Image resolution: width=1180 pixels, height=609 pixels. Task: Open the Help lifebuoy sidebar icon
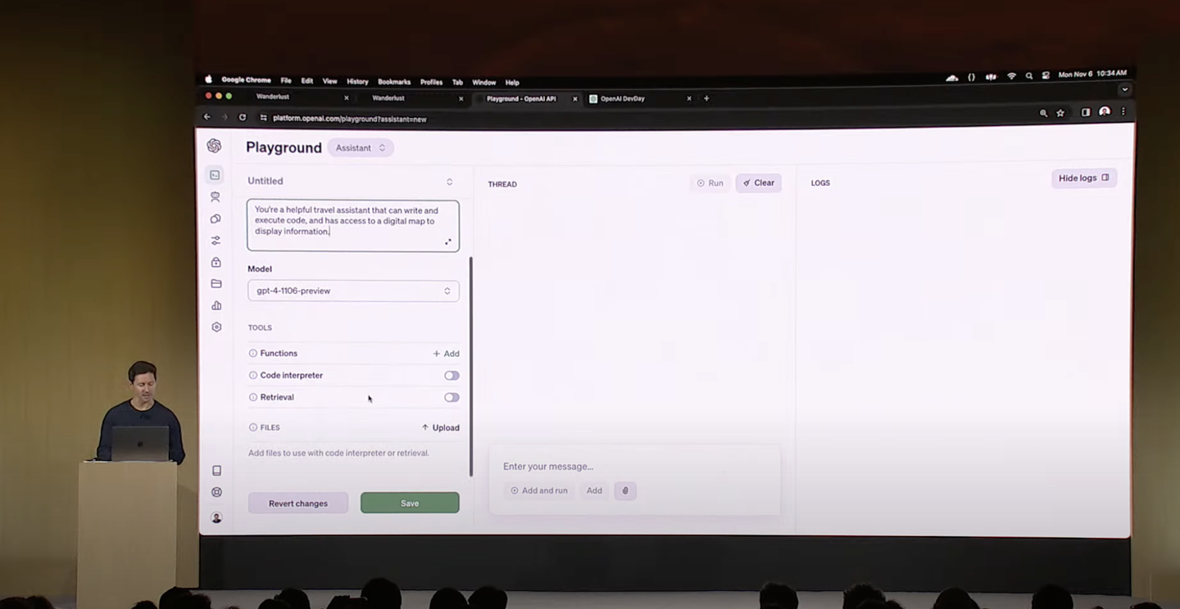pyautogui.click(x=216, y=492)
